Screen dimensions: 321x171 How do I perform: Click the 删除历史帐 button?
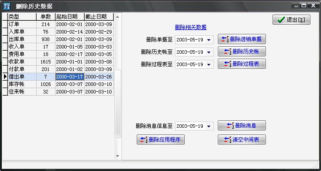242,51
